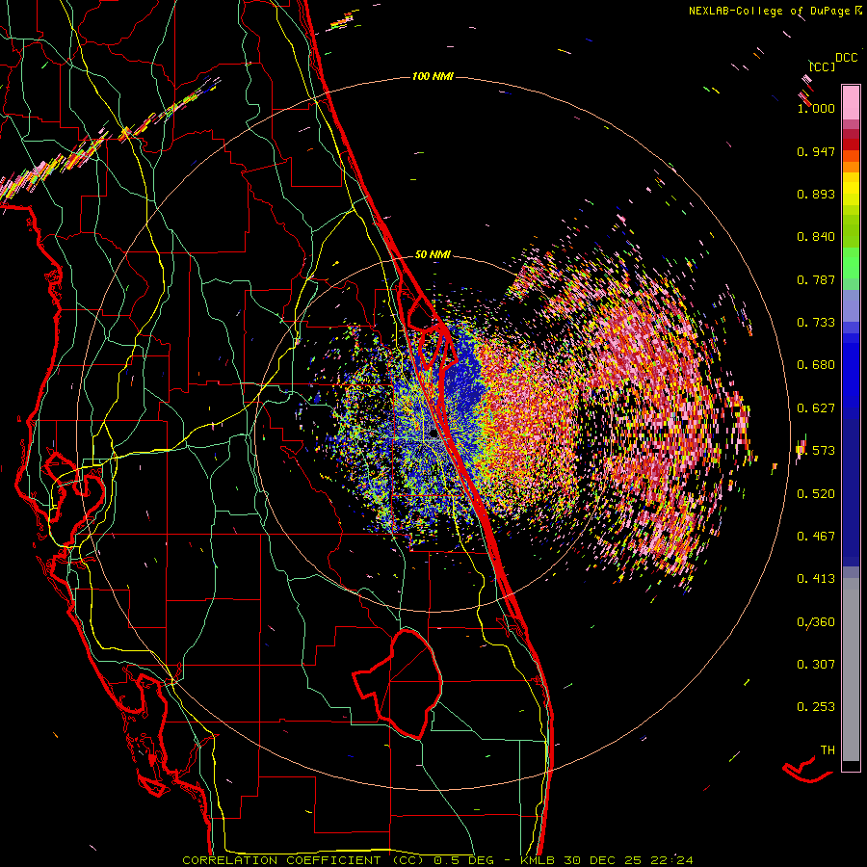The width and height of the screenshot is (867, 867).
Task: Click the DCC label above the color bar
Action: pos(846,58)
